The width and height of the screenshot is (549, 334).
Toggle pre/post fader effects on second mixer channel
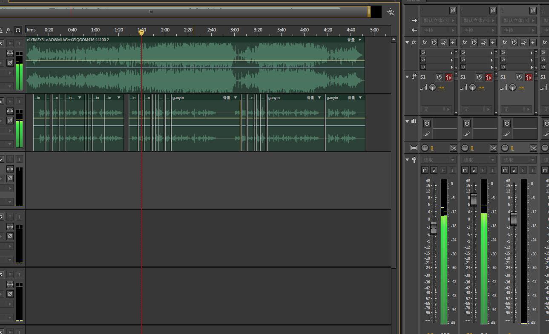483,42
